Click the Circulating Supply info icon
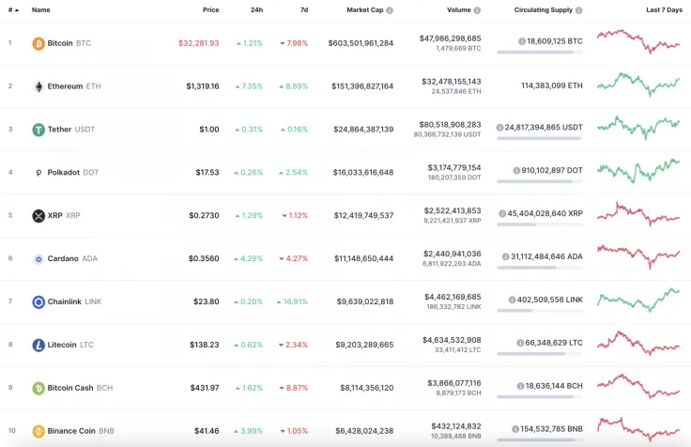 (578, 10)
